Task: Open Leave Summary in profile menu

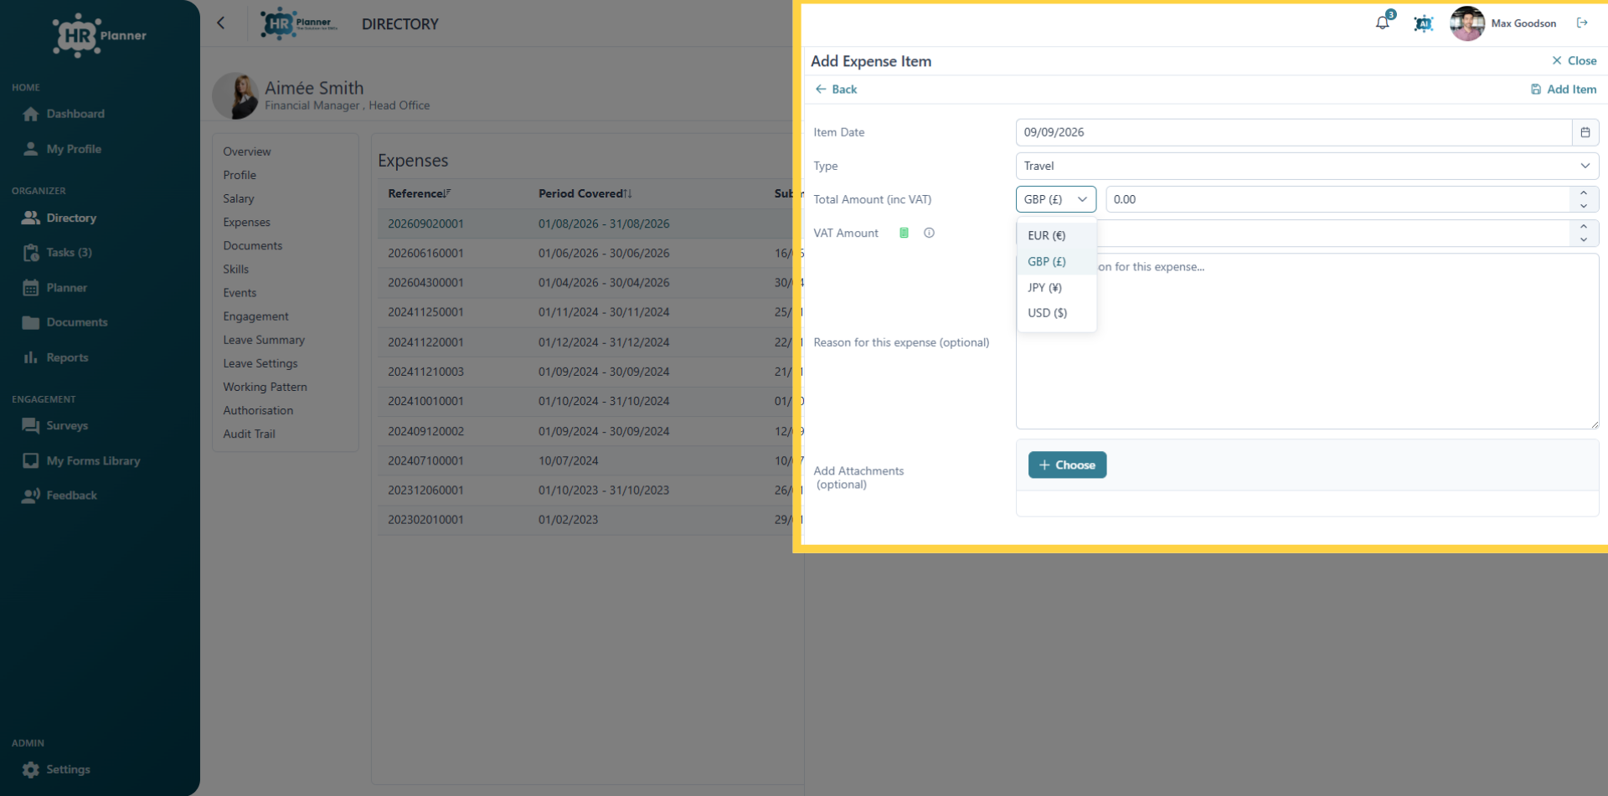Action: coord(264,340)
